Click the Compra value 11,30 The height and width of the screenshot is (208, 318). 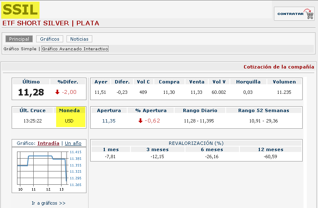point(169,92)
